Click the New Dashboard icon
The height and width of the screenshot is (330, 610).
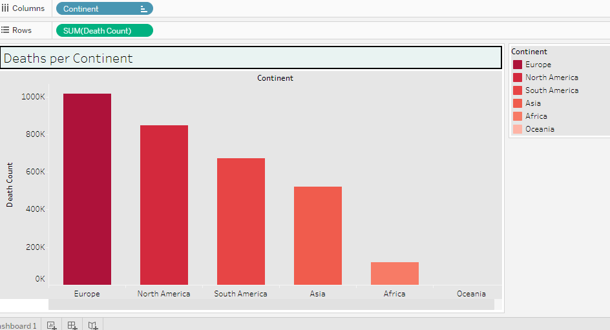click(x=72, y=325)
